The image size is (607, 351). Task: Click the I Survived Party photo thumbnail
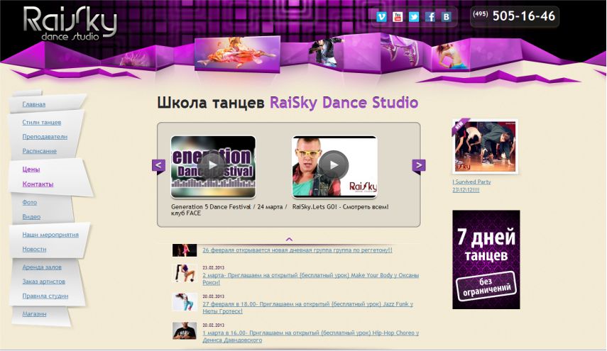[485, 146]
